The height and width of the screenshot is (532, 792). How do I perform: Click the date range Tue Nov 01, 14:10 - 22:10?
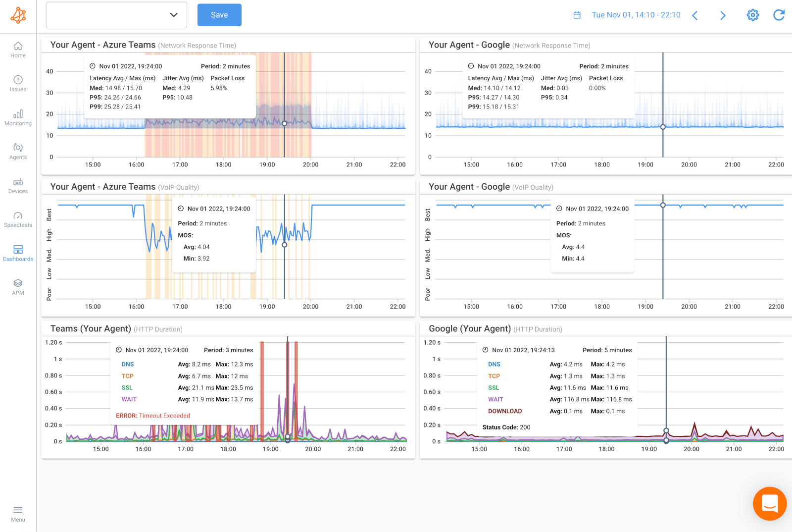(x=636, y=15)
